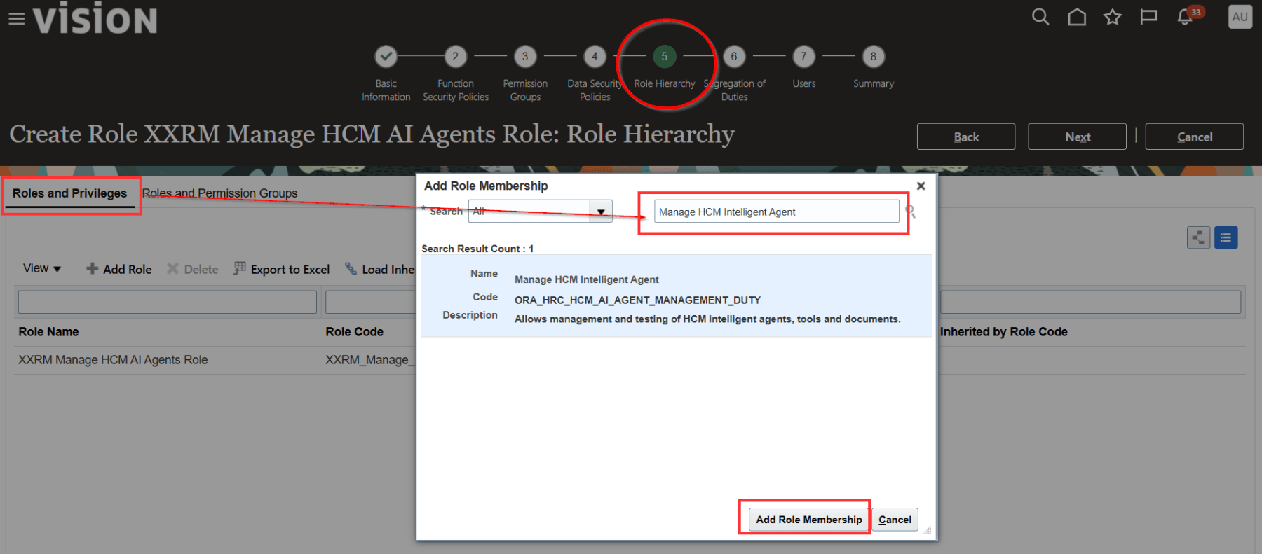
Task: Click the role search text field
Action: click(776, 212)
